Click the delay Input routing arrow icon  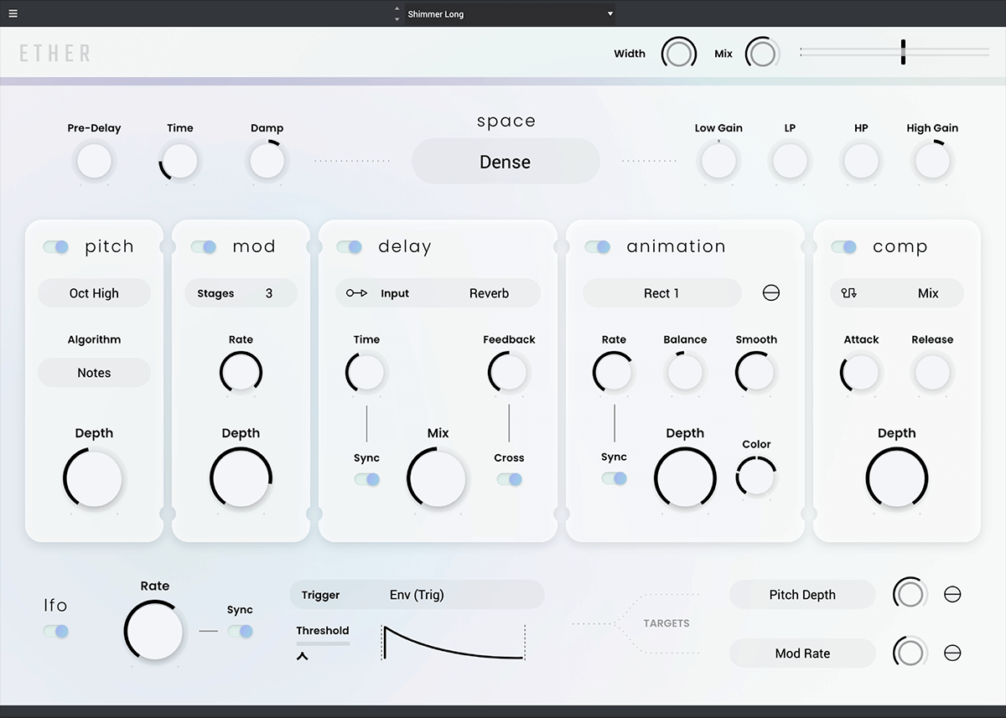tap(356, 293)
